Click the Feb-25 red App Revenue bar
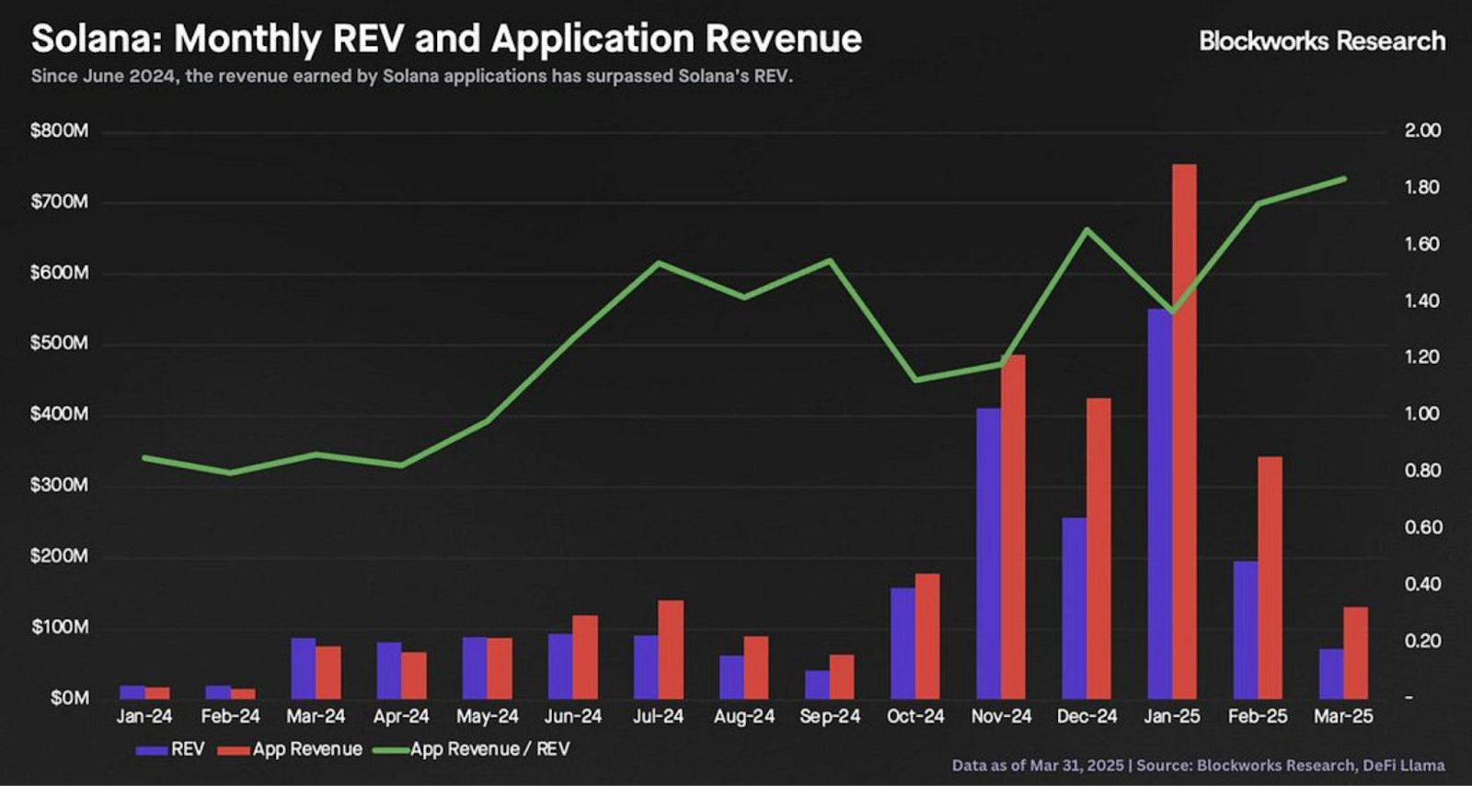The width and height of the screenshot is (1472, 786). (x=1270, y=577)
